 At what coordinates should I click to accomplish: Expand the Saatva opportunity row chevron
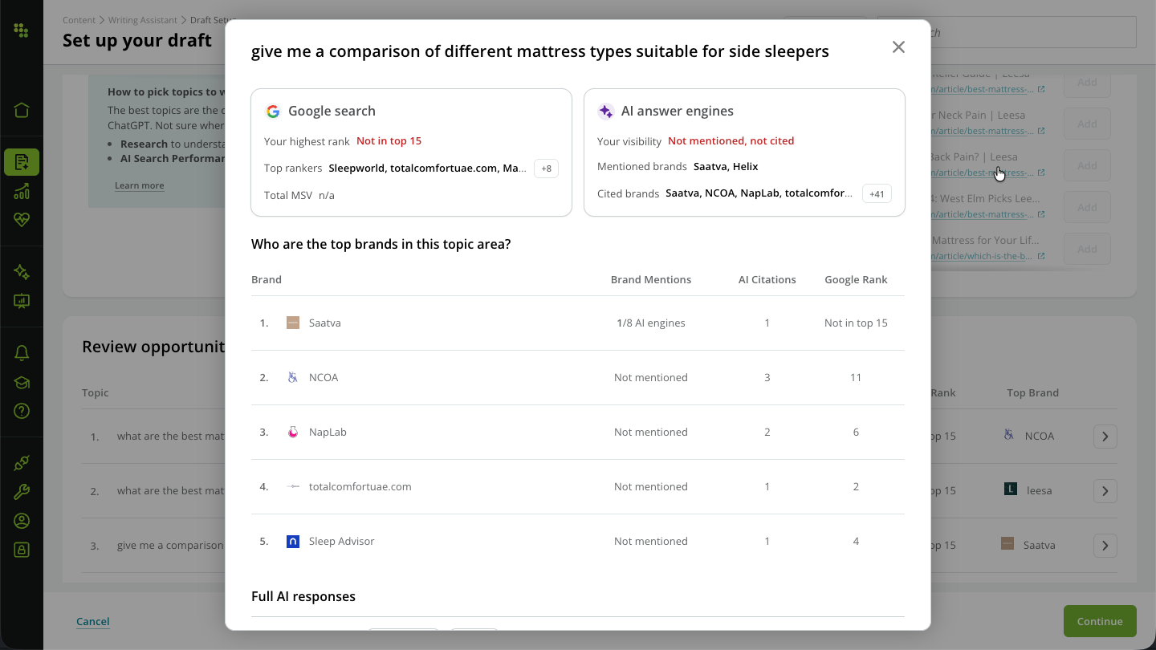click(x=1105, y=546)
